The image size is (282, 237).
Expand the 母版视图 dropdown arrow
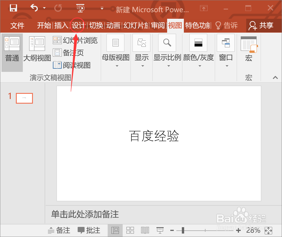click(117, 66)
